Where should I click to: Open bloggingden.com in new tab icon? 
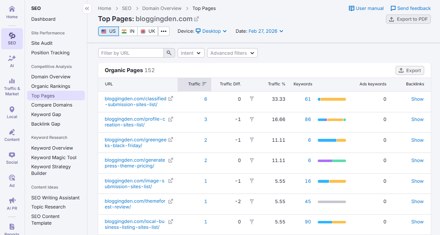[x=197, y=19]
